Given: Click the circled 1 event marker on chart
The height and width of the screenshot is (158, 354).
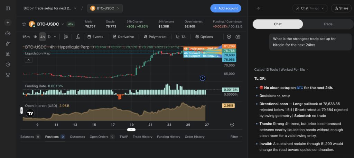Looking at the screenshot, I should [x=203, y=78].
